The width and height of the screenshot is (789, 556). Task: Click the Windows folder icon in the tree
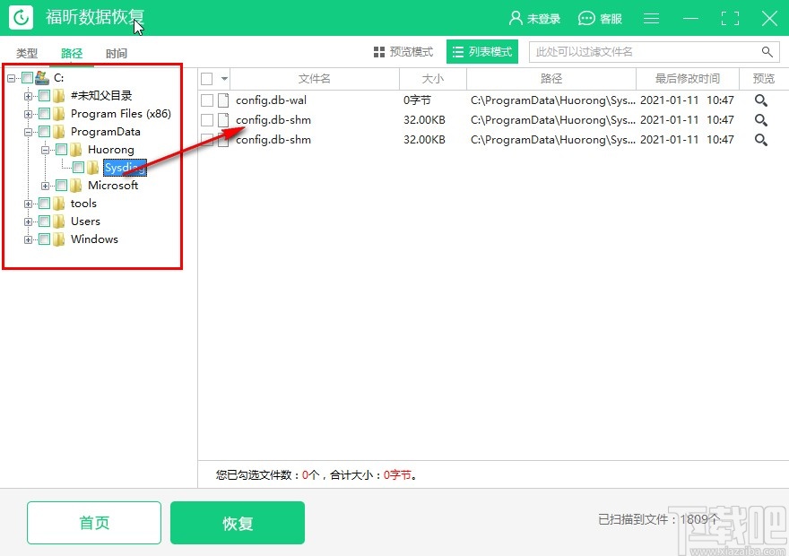58,239
